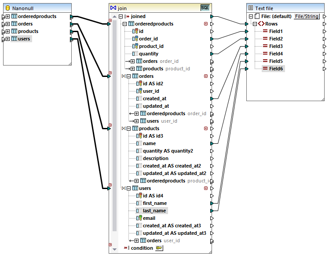Click red delete icon on join's products row
329x255 pixels.
point(205,128)
